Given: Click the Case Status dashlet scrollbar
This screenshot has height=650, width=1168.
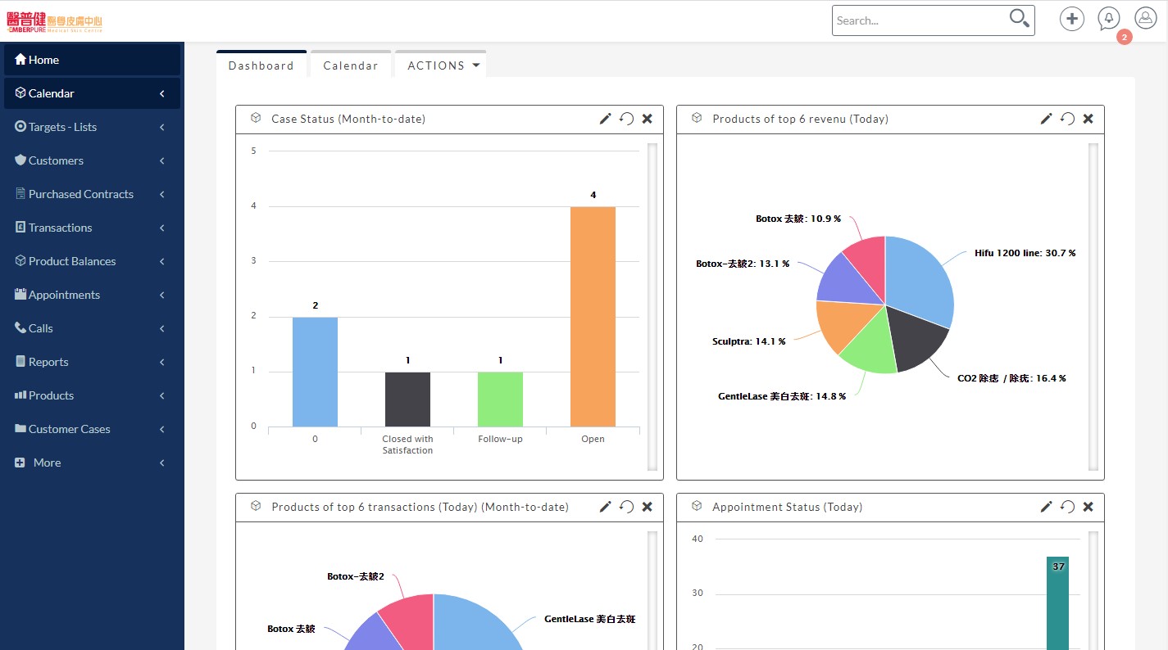Looking at the screenshot, I should click(x=652, y=307).
